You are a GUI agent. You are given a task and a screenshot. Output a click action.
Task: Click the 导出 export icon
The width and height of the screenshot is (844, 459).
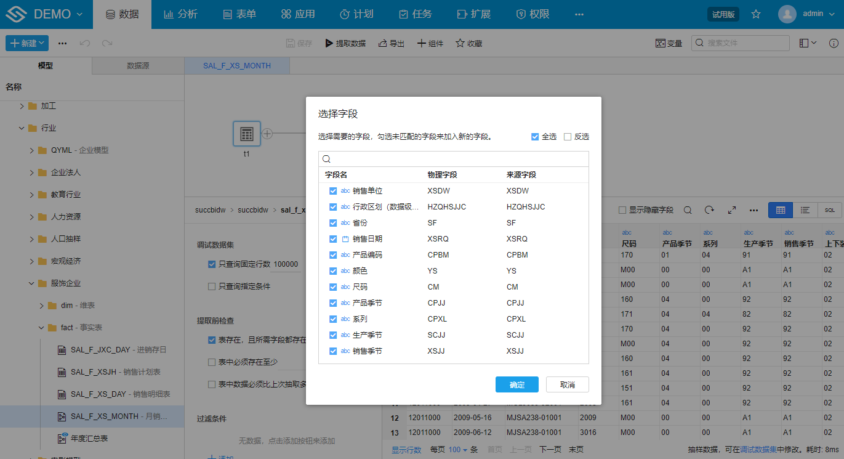tap(382, 43)
